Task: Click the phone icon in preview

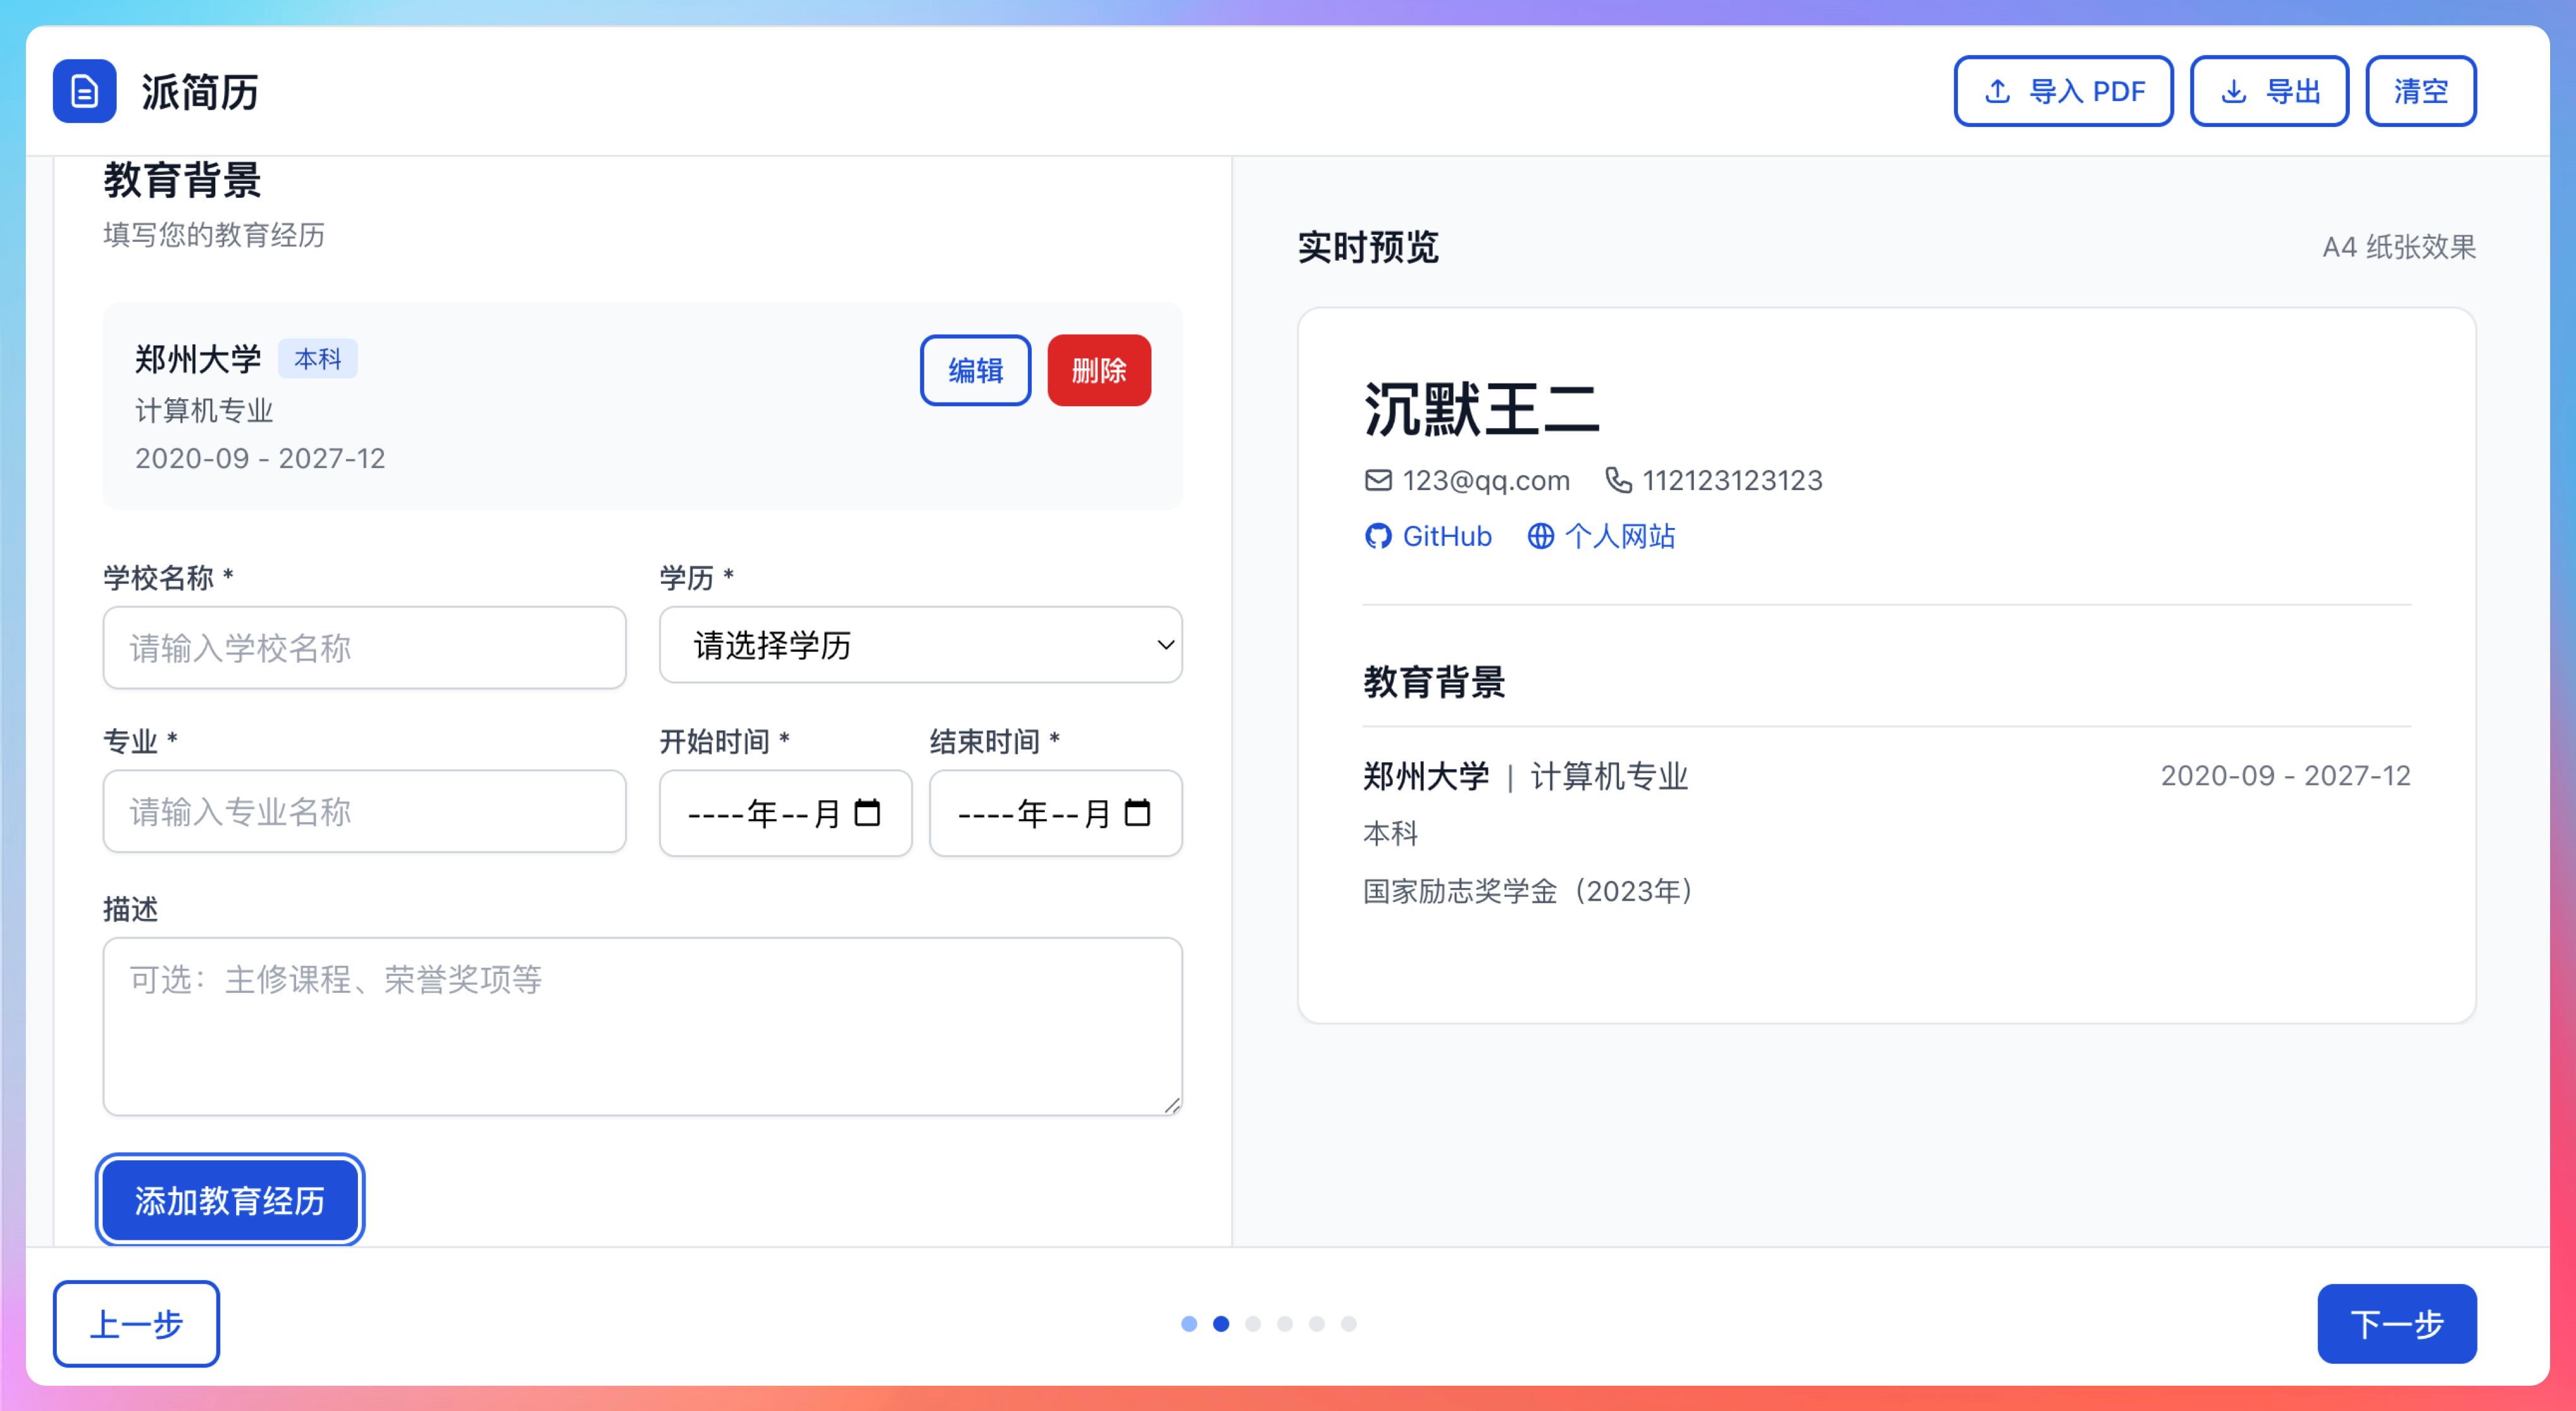Action: click(x=1618, y=481)
